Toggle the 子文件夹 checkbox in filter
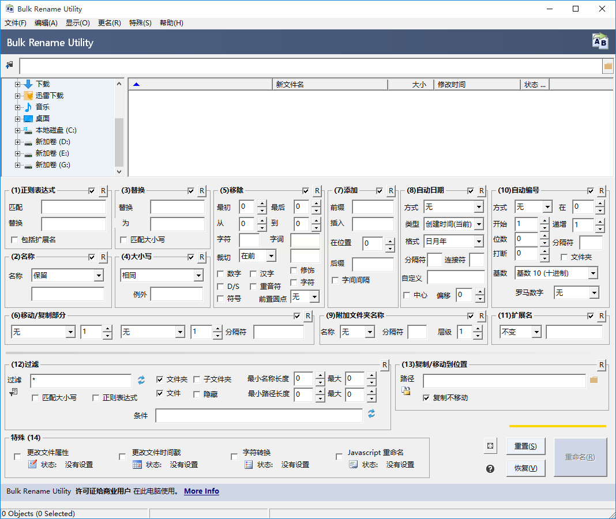The height and width of the screenshot is (519, 616). coord(197,379)
